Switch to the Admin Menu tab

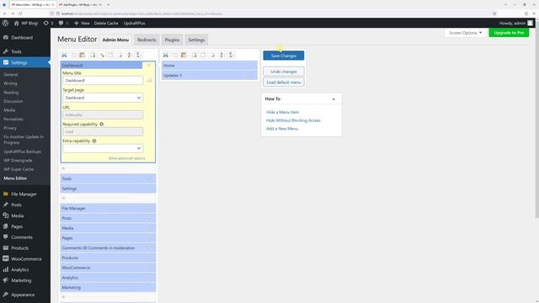115,40
